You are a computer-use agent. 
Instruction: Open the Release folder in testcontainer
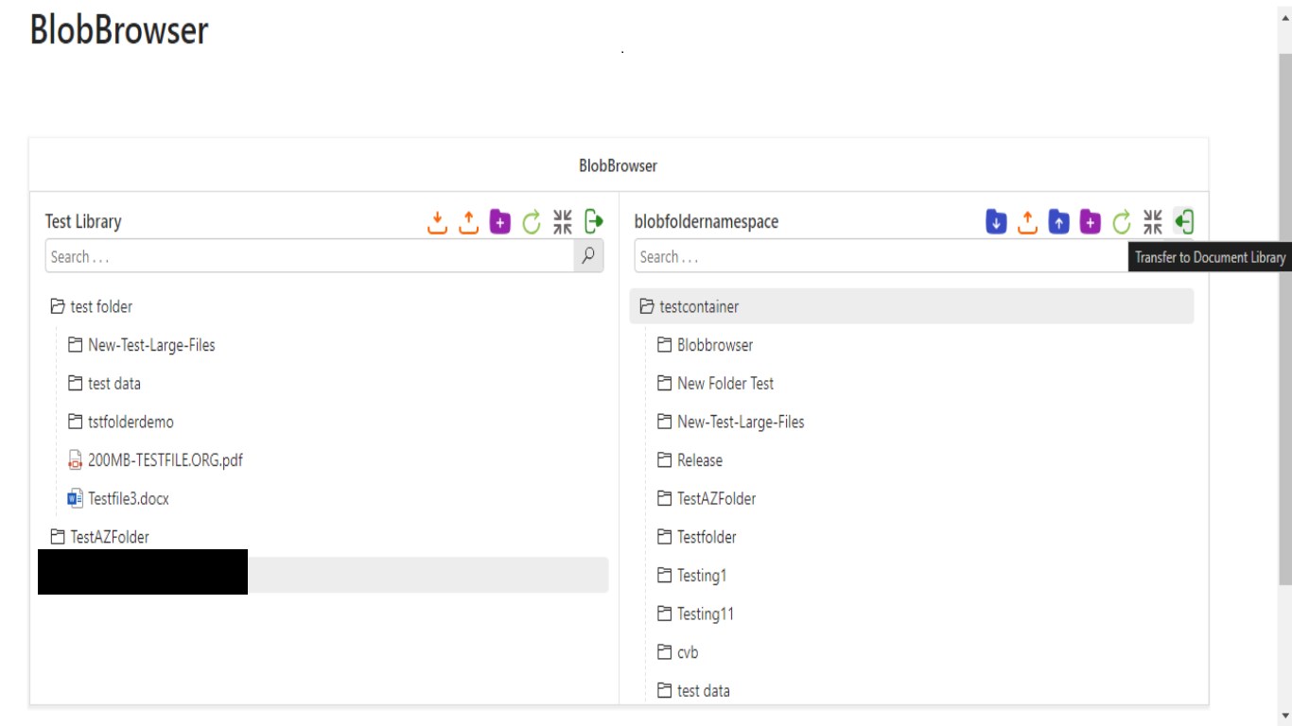pyautogui.click(x=699, y=460)
